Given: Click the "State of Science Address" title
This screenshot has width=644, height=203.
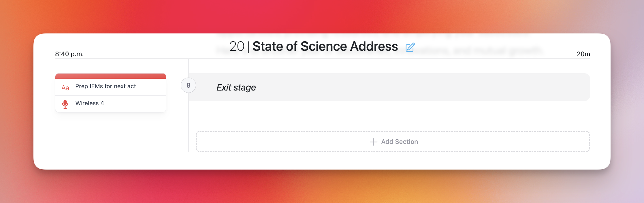Looking at the screenshot, I should click(x=325, y=46).
